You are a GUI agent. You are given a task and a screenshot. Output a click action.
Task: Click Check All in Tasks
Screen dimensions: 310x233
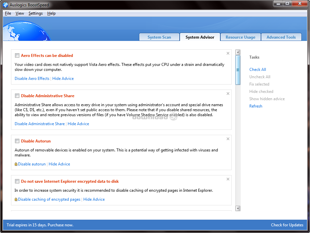[x=258, y=70]
